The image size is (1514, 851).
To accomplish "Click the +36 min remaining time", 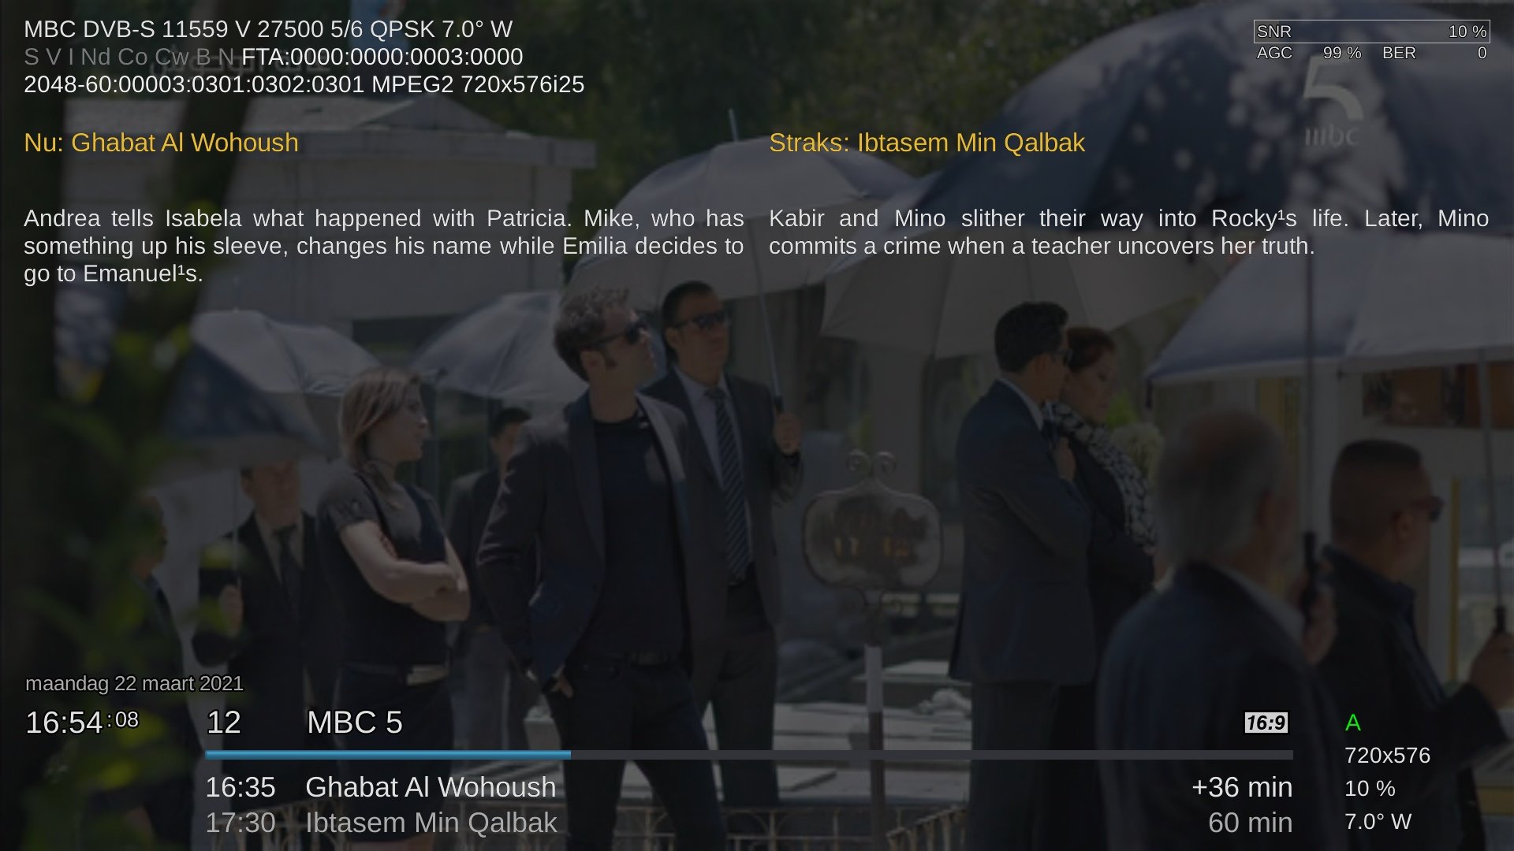I will click(x=1242, y=787).
